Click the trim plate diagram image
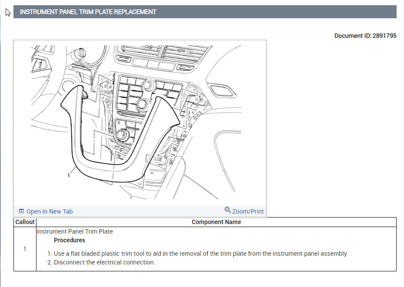The image size is (404, 287). (x=136, y=122)
